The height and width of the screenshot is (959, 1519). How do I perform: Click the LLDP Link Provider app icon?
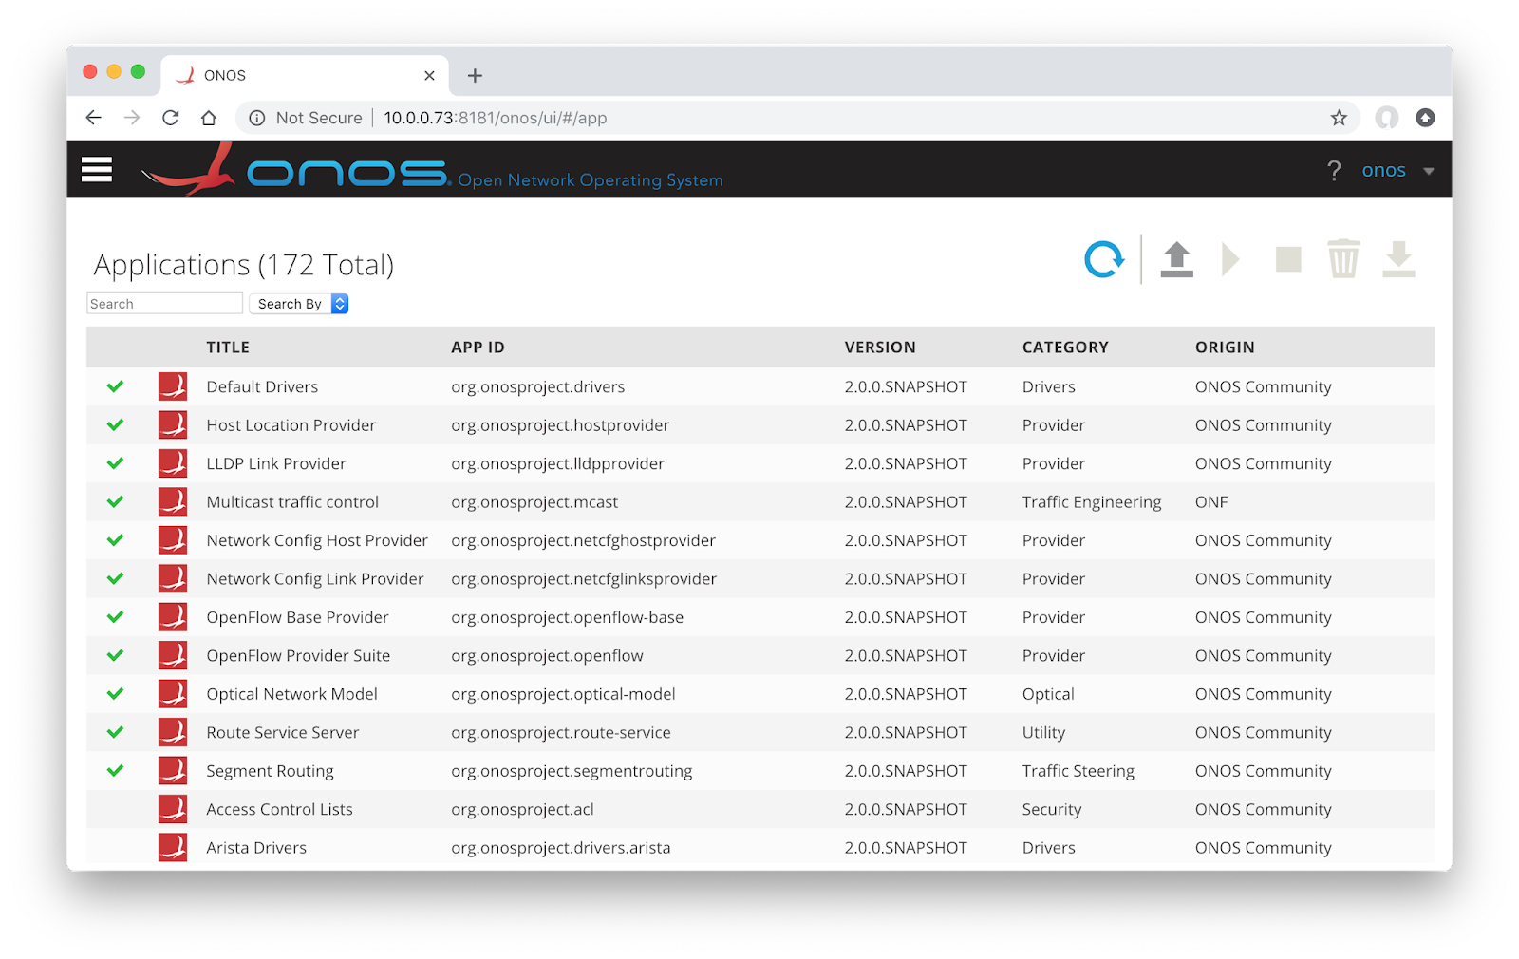click(173, 463)
